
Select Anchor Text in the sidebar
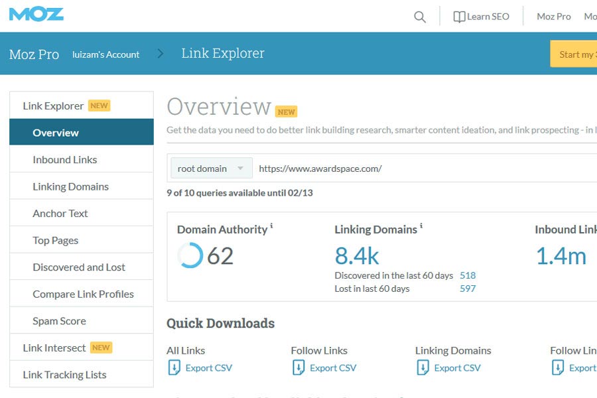60,213
